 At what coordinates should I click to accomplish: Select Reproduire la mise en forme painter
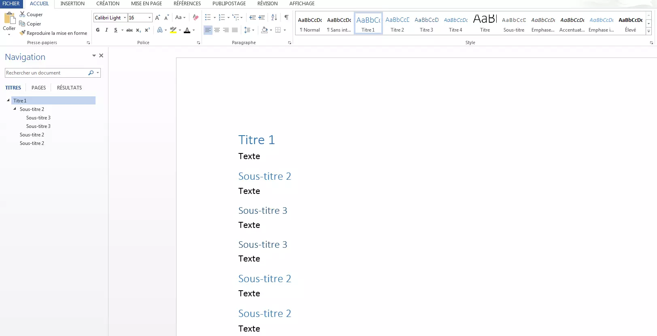coord(53,33)
